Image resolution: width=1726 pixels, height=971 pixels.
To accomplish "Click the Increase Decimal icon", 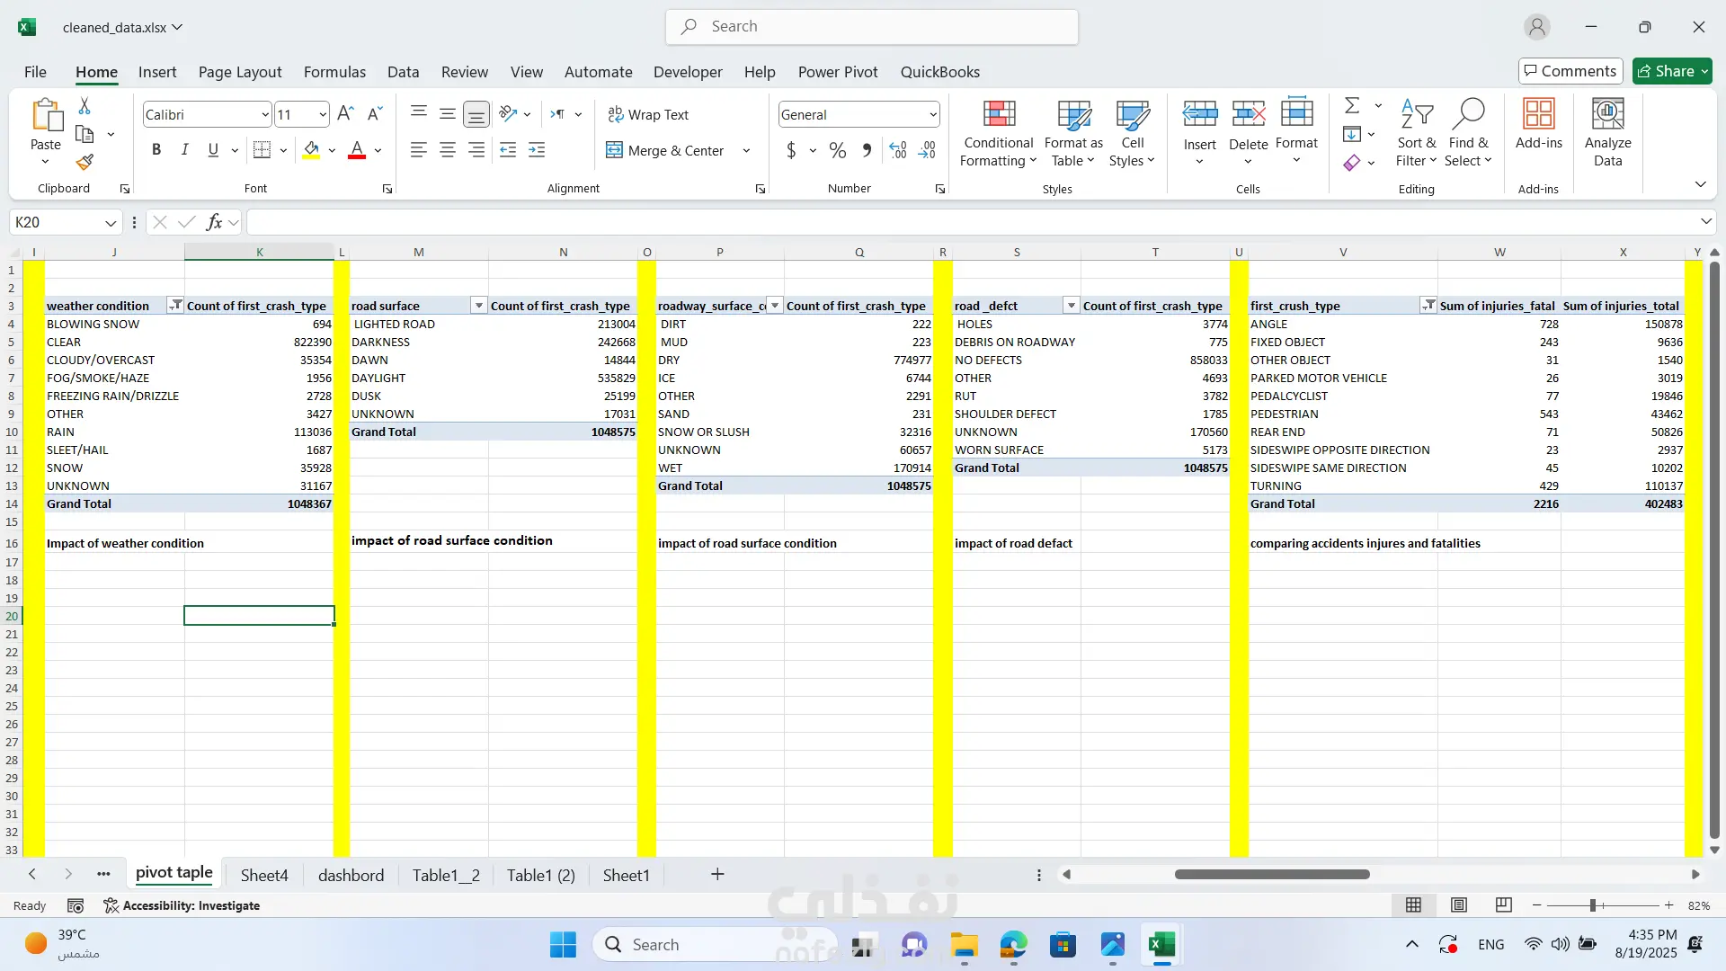I will (x=897, y=150).
